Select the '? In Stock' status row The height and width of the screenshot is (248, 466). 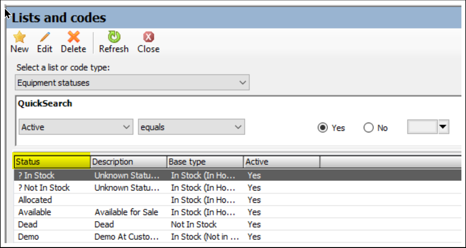pos(238,175)
